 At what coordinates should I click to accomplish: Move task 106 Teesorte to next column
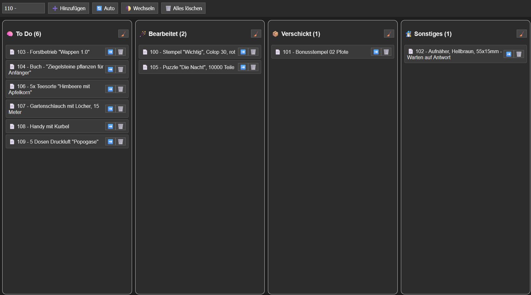coord(110,89)
